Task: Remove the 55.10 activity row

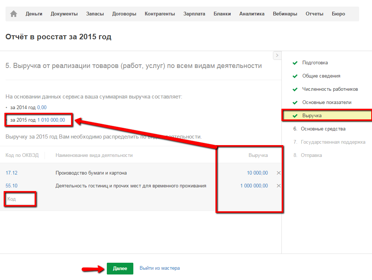Action: (x=278, y=186)
